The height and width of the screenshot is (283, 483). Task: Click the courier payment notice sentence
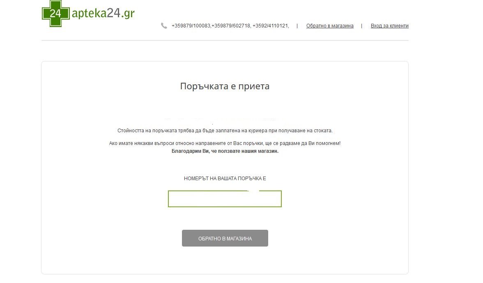[225, 131]
